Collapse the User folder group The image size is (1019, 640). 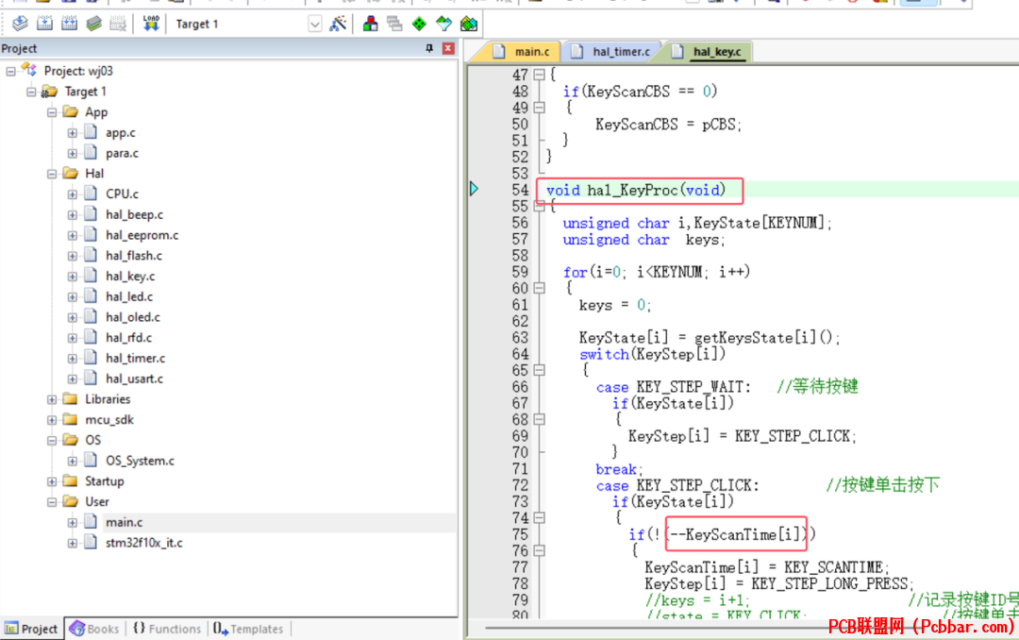[52, 502]
